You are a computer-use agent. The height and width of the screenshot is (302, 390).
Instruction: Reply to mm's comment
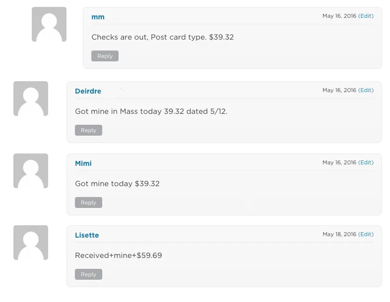pos(105,56)
